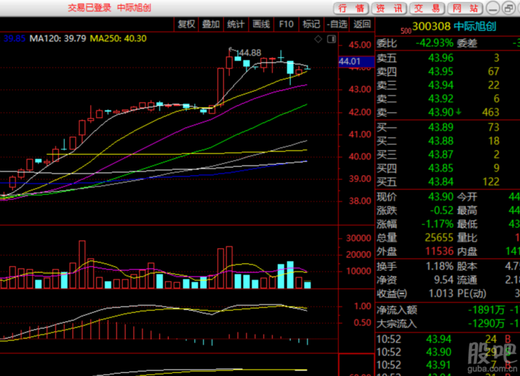Viewport: 520px width, 376px height.
Task: Click the 涨跌 -0.52 value
Action: click(x=442, y=210)
